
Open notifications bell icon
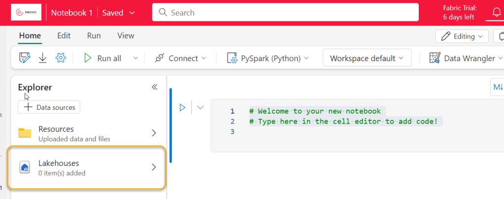pyautogui.click(x=496, y=12)
